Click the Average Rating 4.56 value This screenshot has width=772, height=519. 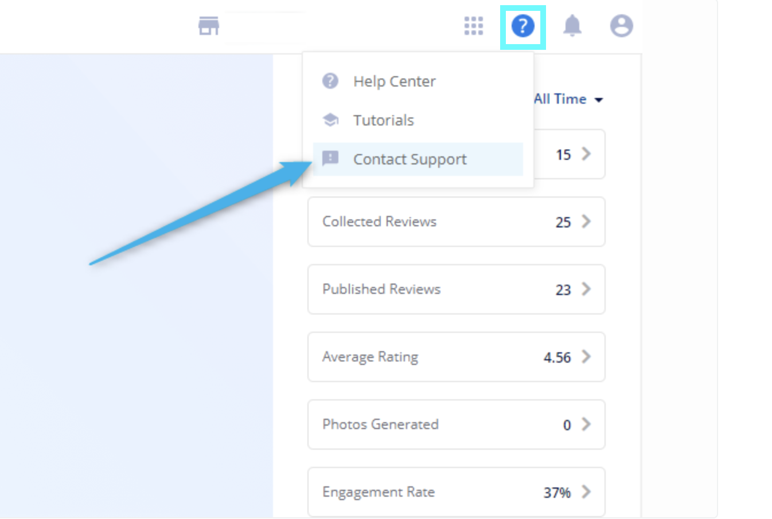pyautogui.click(x=557, y=357)
